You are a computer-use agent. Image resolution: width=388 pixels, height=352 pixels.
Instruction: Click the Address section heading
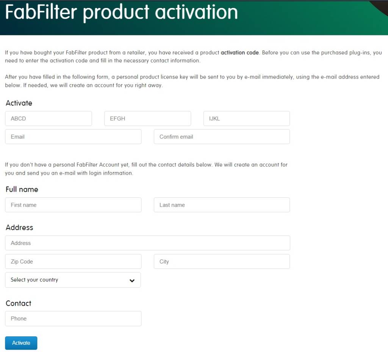pos(19,227)
